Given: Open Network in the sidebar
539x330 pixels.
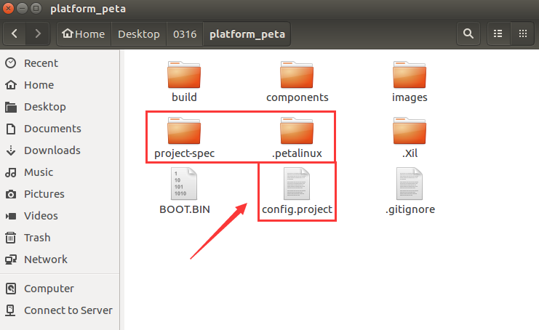Looking at the screenshot, I should pos(60,259).
